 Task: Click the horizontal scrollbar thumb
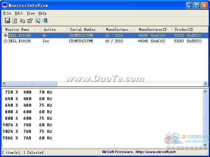32,84
